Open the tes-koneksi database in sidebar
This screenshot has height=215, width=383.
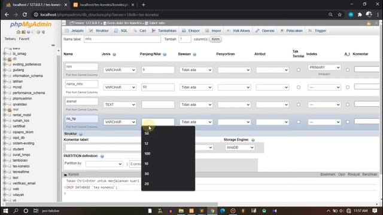tap(21, 166)
